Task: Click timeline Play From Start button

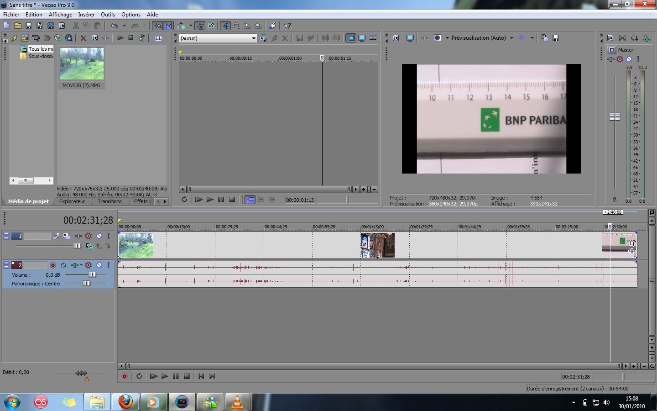Action: tap(154, 376)
